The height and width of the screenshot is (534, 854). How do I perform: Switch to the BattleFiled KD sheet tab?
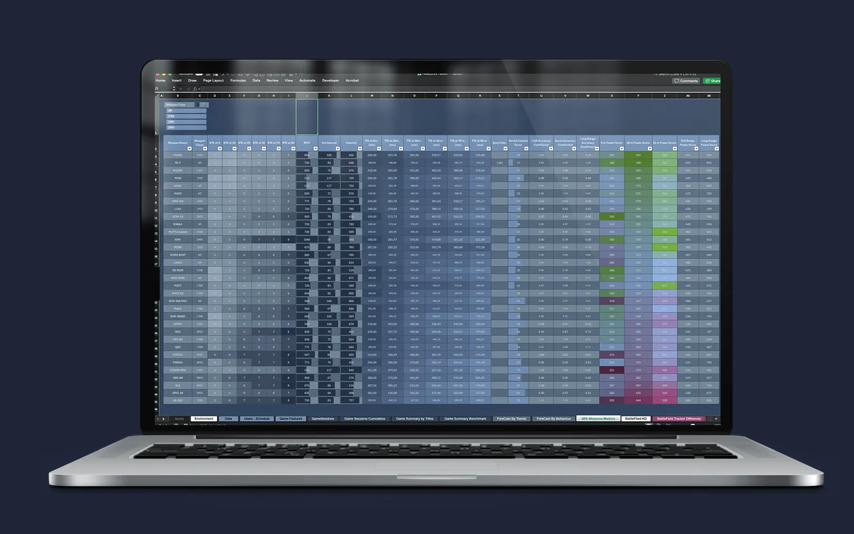pyautogui.click(x=636, y=419)
